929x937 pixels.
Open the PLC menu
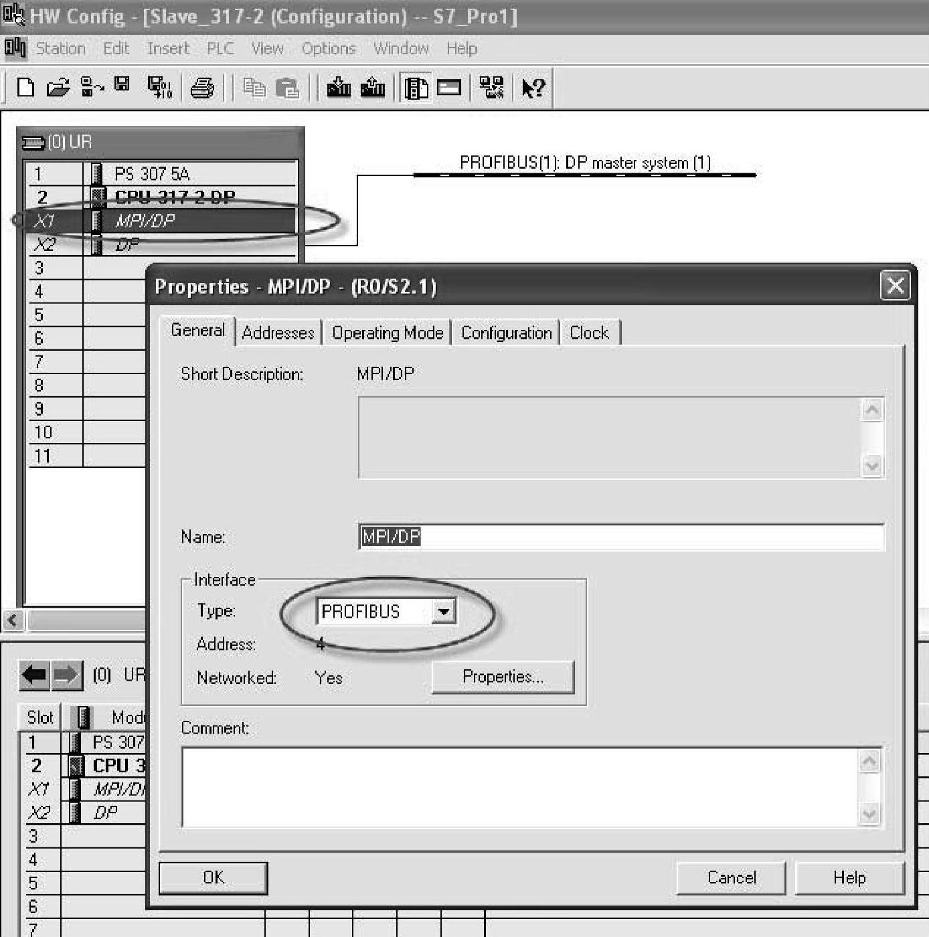coord(220,48)
